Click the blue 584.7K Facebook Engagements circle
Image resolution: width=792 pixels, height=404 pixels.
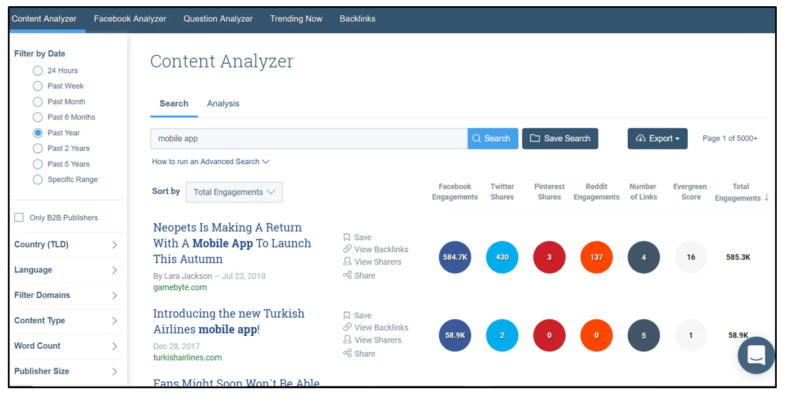pyautogui.click(x=455, y=257)
